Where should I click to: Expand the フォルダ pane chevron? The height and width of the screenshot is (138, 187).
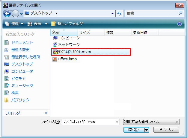point(46,113)
